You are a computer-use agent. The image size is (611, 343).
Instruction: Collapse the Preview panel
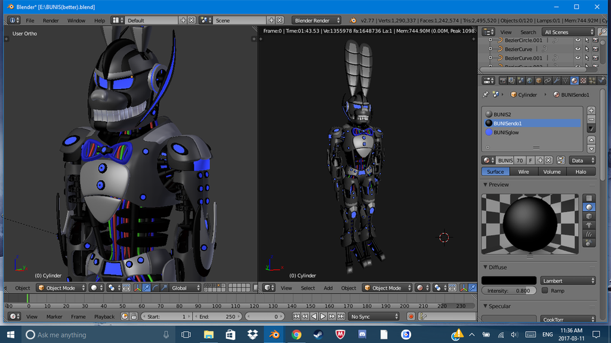[485, 184]
